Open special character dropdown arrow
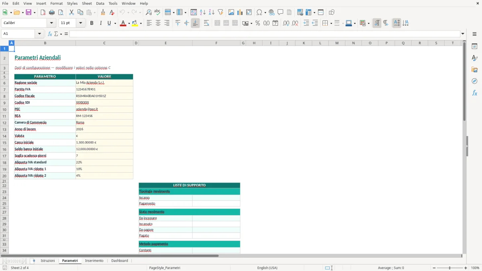Screen dimensions: 482x271 pos(266,12)
